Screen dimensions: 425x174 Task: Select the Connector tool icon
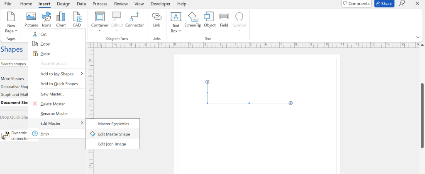tap(134, 17)
